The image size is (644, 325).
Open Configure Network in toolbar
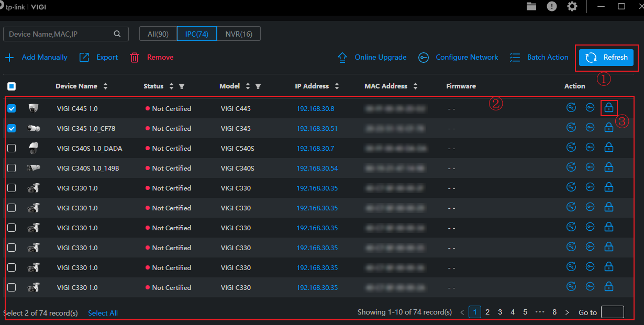pyautogui.click(x=458, y=58)
